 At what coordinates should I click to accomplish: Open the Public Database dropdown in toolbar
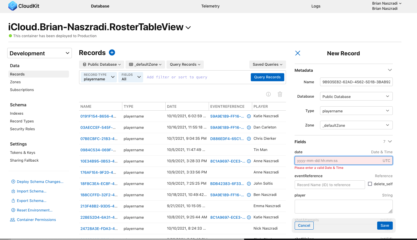(102, 65)
